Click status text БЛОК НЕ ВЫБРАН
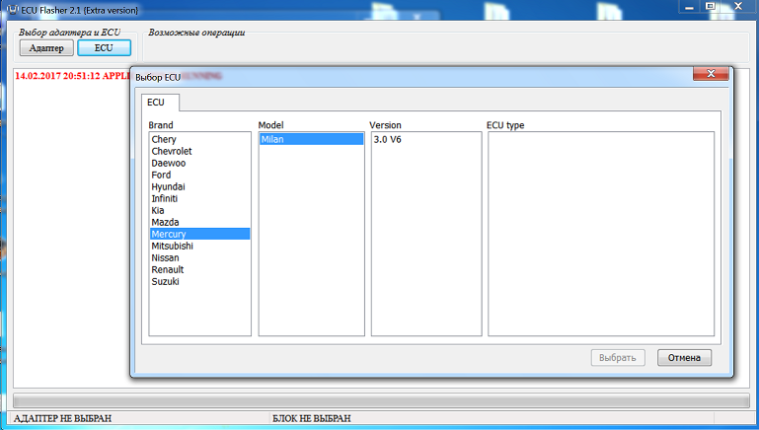This screenshot has height=430, width=759. [311, 418]
